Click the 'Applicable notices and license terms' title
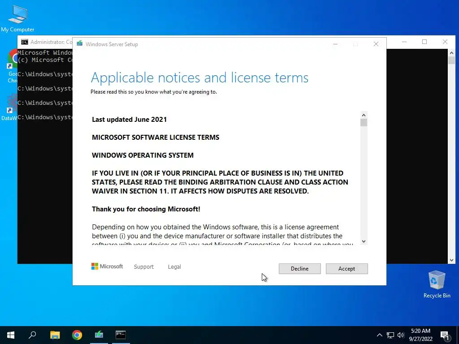This screenshot has width=459, height=344. [x=199, y=77]
